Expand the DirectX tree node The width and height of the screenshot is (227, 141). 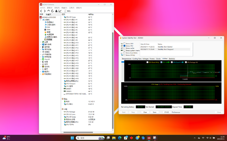[x=41, y=59]
